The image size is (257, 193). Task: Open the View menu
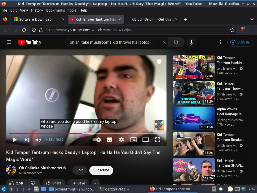[24, 10]
